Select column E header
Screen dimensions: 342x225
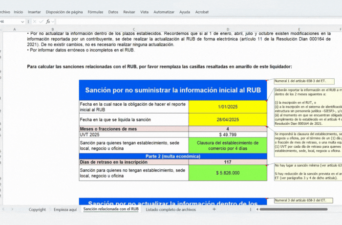[x=299, y=29]
